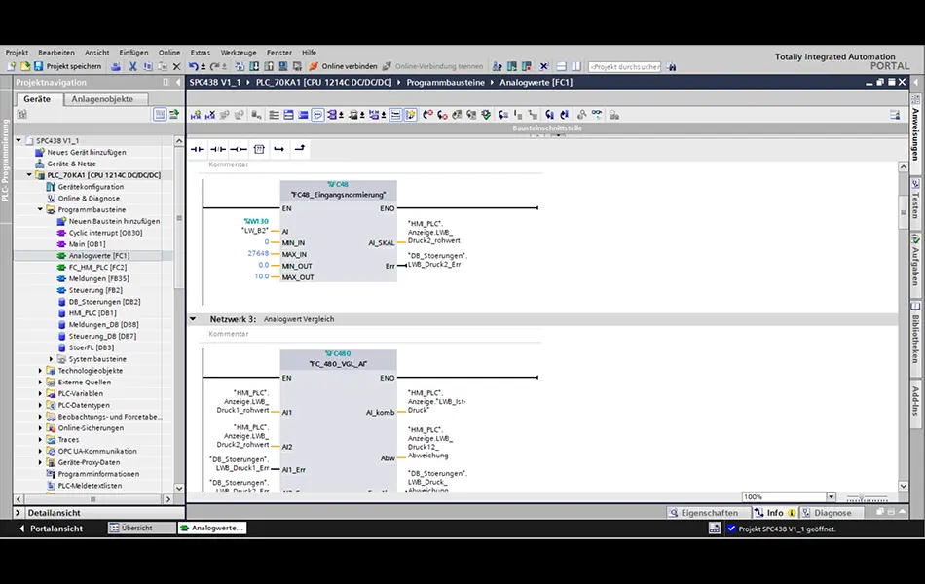The image size is (925, 584).
Task: Open the Fenster menu
Action: pos(279,53)
